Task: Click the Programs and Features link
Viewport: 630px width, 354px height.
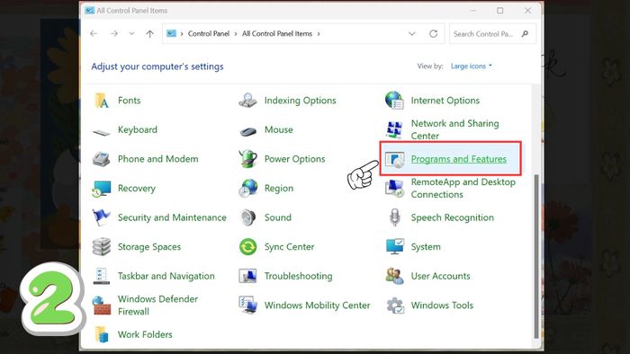Action: click(458, 159)
